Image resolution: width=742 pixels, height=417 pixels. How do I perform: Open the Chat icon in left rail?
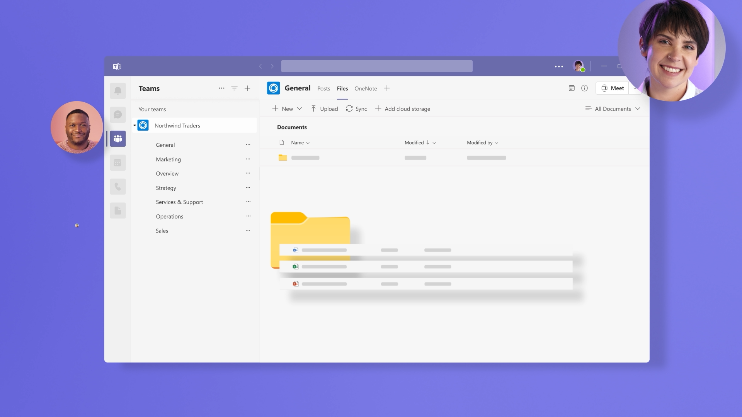coord(118,115)
